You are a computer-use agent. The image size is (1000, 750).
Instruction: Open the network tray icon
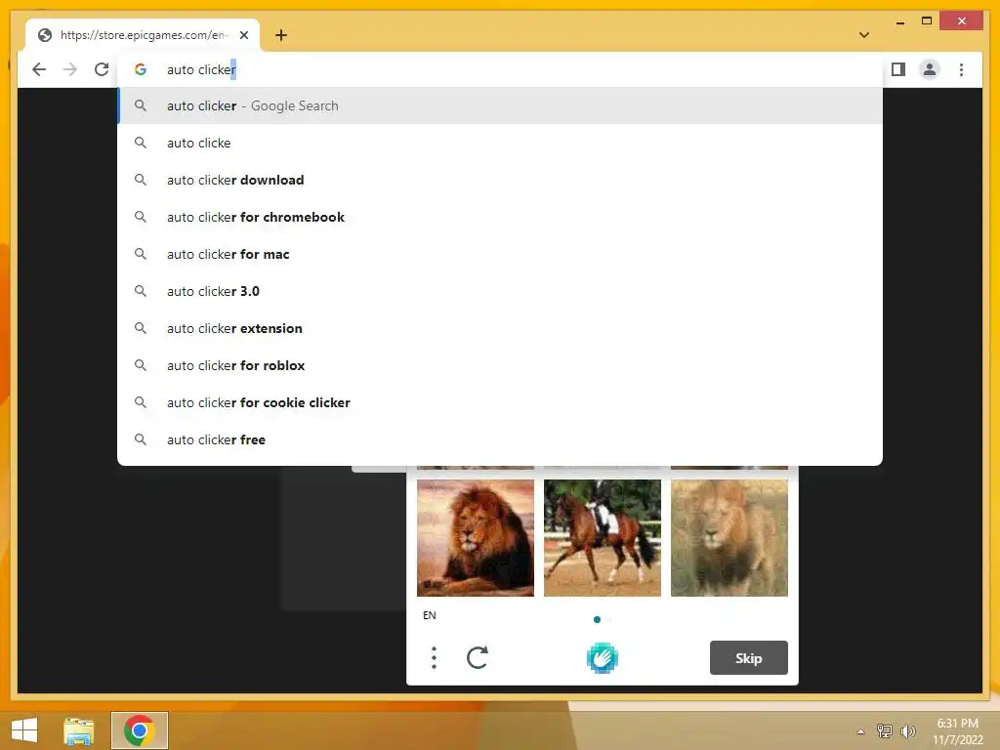point(884,730)
